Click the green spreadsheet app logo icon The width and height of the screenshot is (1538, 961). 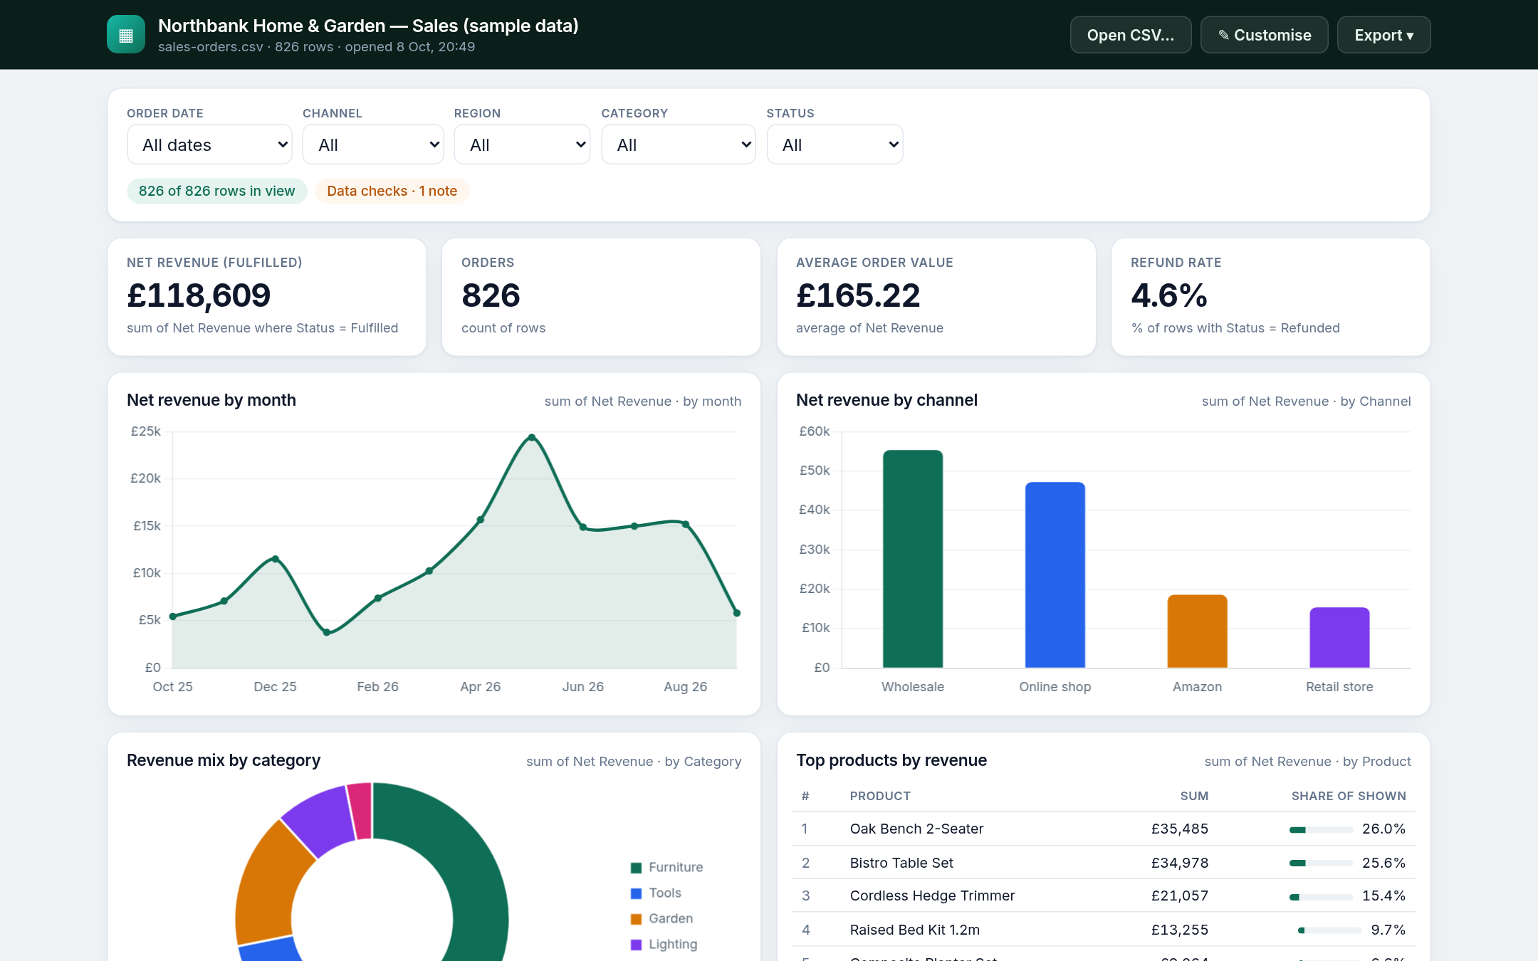pyautogui.click(x=126, y=34)
